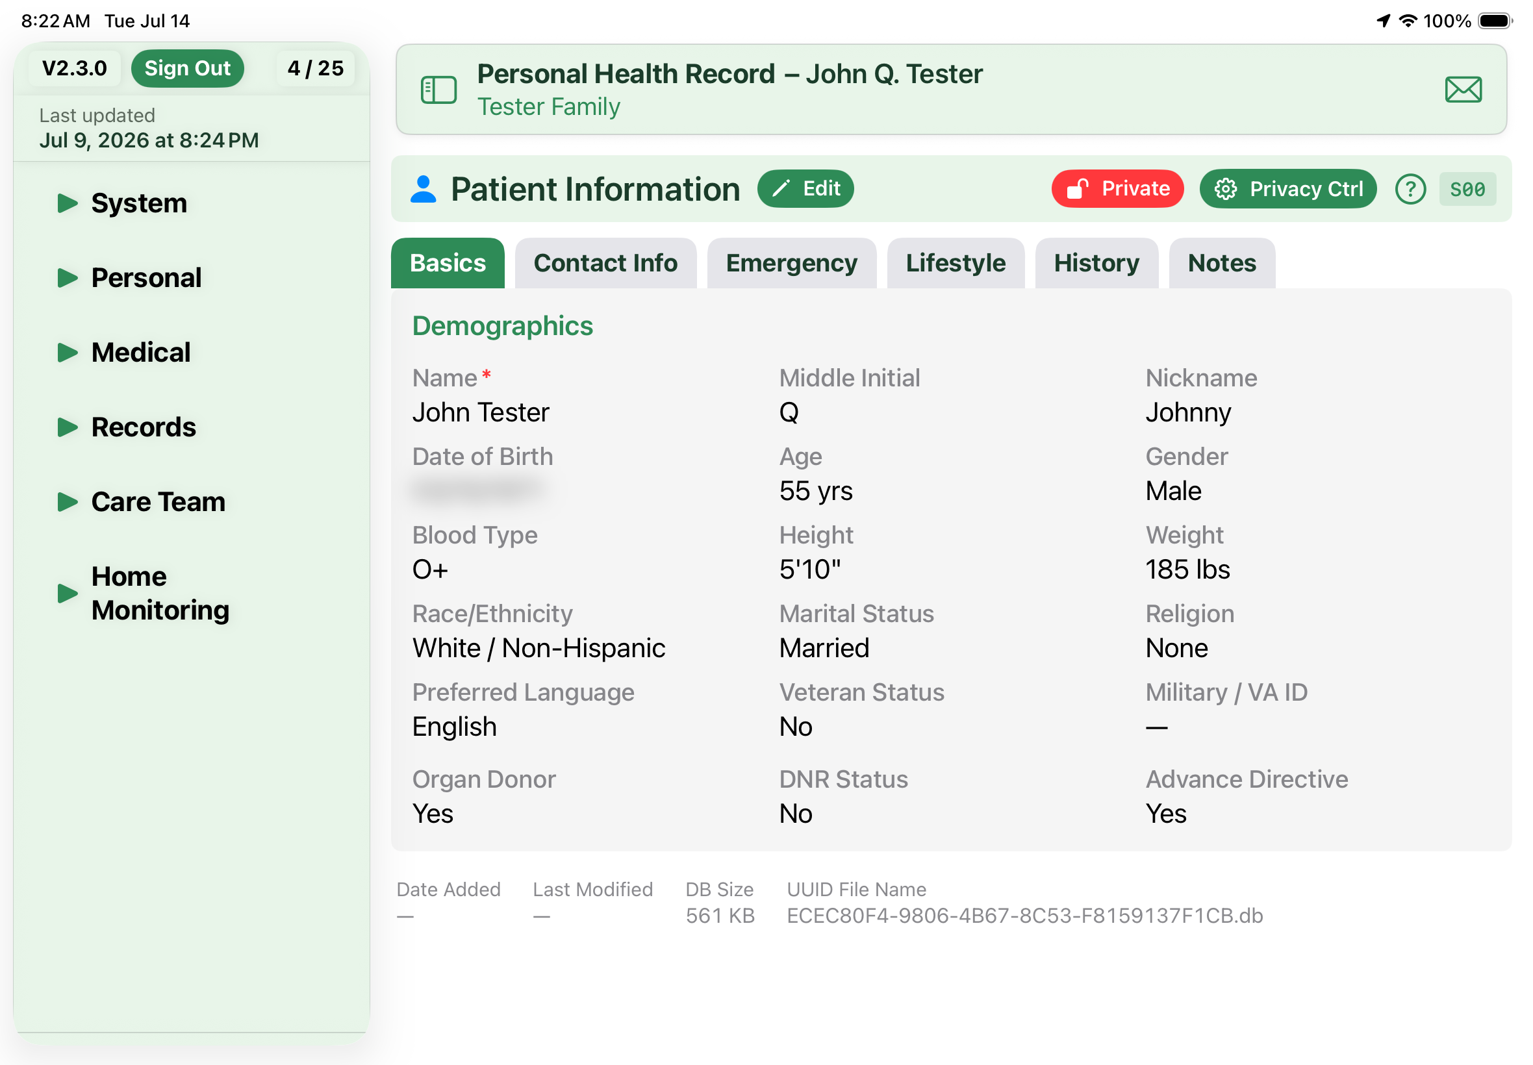Click the blue patient person icon
Image resolution: width=1533 pixels, height=1065 pixels.
point(423,189)
